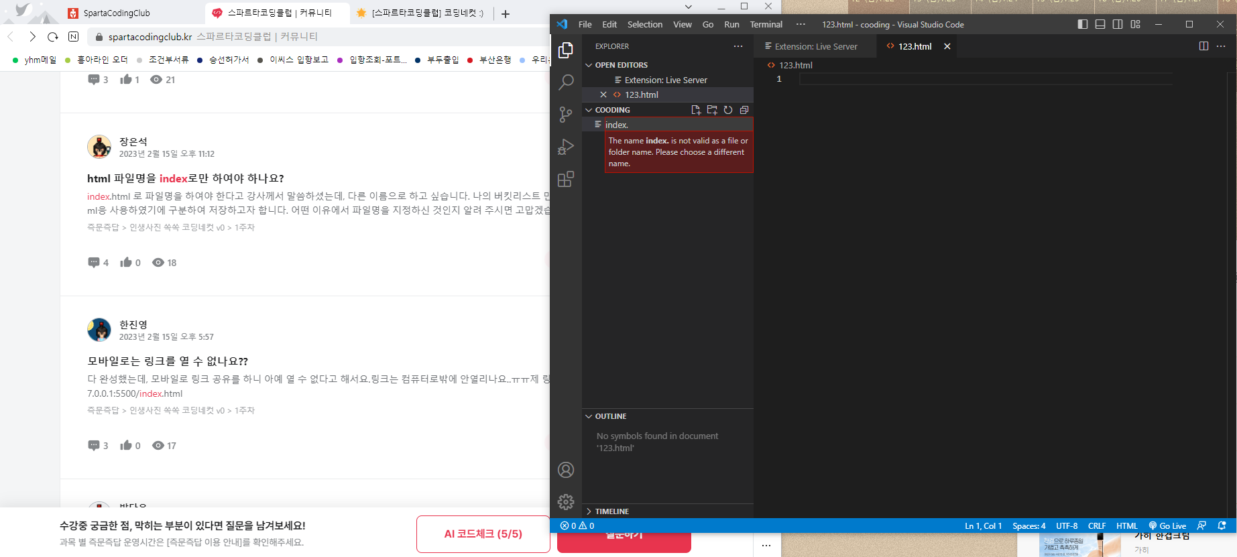Viewport: 1237px width, 557px height.
Task: Click errors and warnings status indicator
Action: click(x=577, y=525)
